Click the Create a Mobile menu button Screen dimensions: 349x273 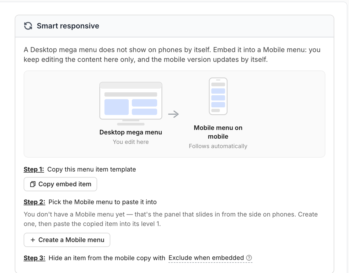(x=67, y=240)
